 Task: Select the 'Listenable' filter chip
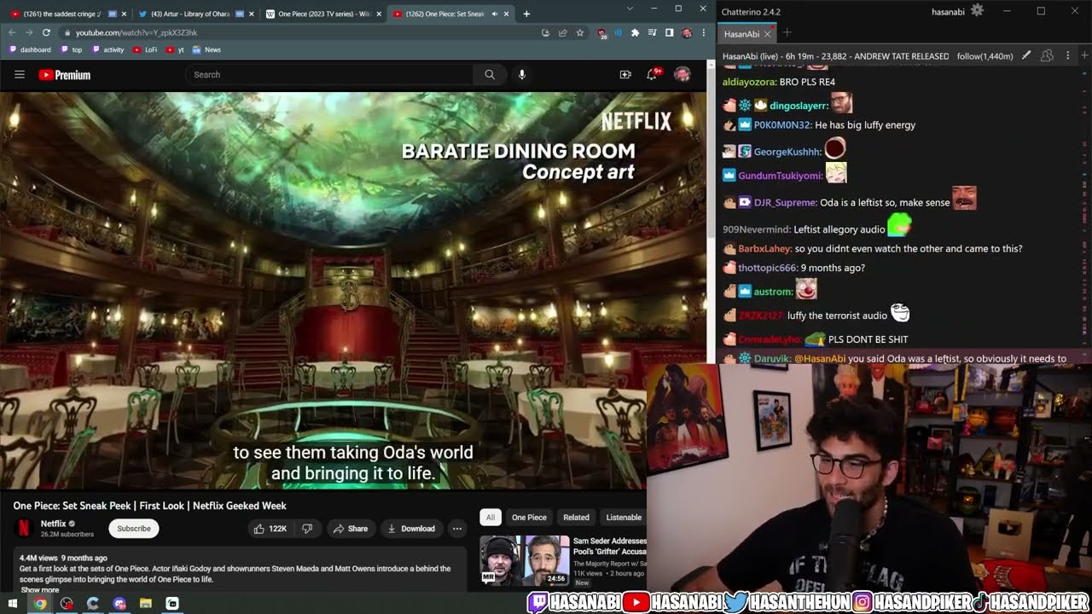[624, 517]
